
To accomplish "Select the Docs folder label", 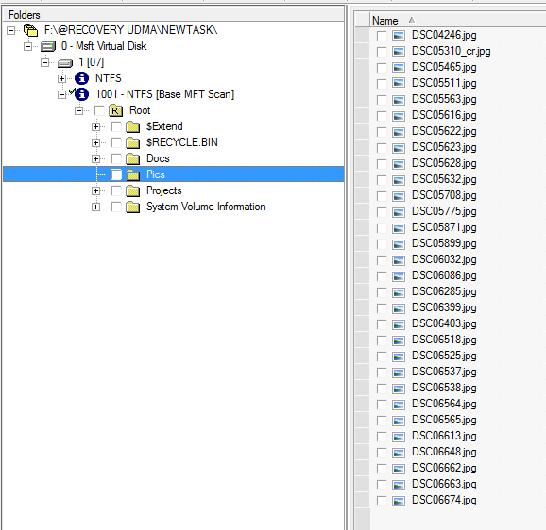I will point(158,158).
